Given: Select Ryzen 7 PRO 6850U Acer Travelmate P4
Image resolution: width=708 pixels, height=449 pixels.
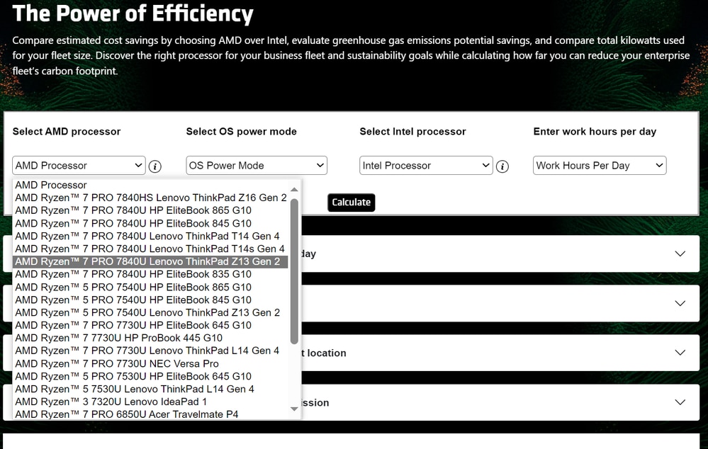Looking at the screenshot, I should tap(150, 414).
